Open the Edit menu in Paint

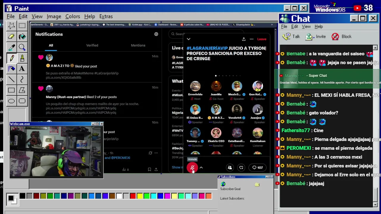(23, 16)
